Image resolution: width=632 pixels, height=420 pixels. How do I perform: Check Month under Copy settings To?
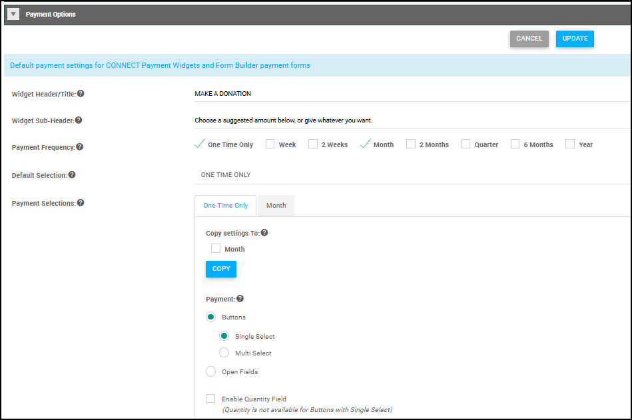[216, 248]
